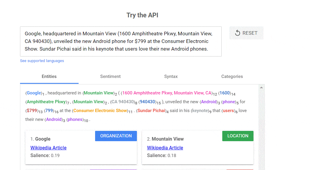
Task: Click the ORGANIZATION badge on the Google card
Action: pos(116,136)
